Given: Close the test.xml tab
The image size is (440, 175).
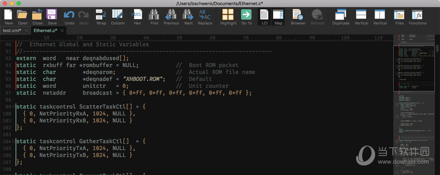Looking at the screenshot, I should 26,30.
